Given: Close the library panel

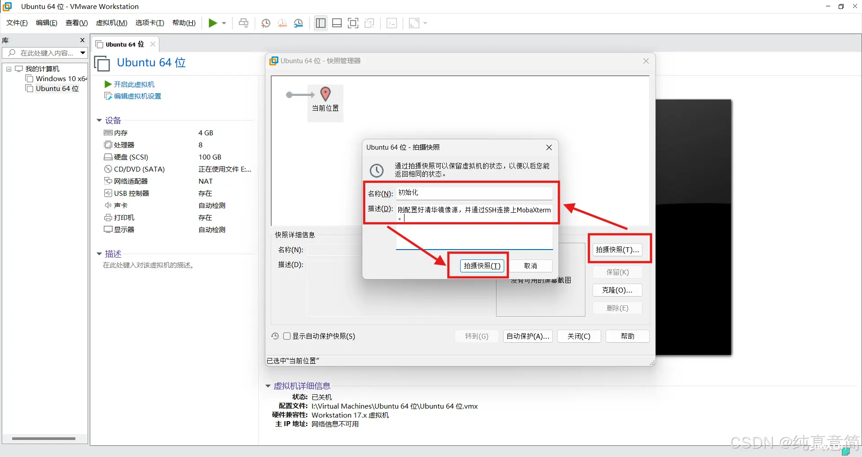Looking at the screenshot, I should point(82,40).
